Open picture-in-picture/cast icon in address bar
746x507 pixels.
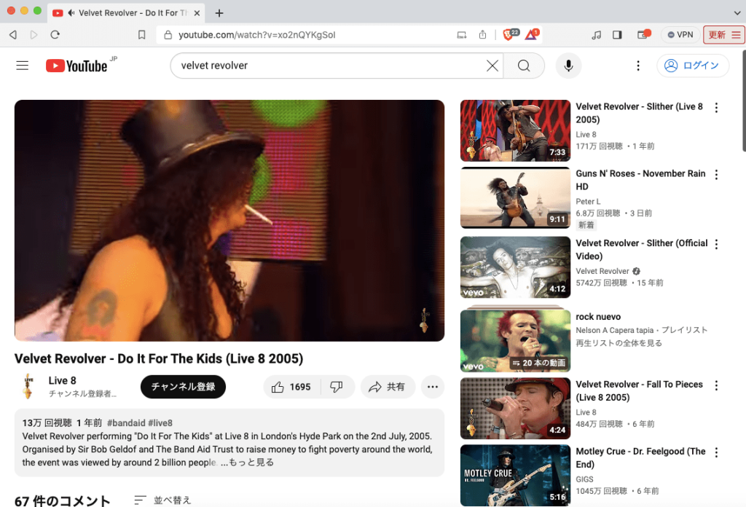(x=461, y=35)
